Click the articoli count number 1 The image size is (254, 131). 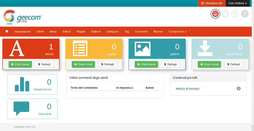tap(51, 47)
